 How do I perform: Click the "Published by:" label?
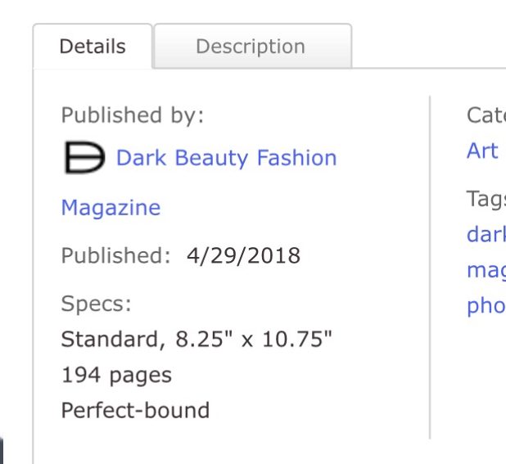[x=132, y=115]
